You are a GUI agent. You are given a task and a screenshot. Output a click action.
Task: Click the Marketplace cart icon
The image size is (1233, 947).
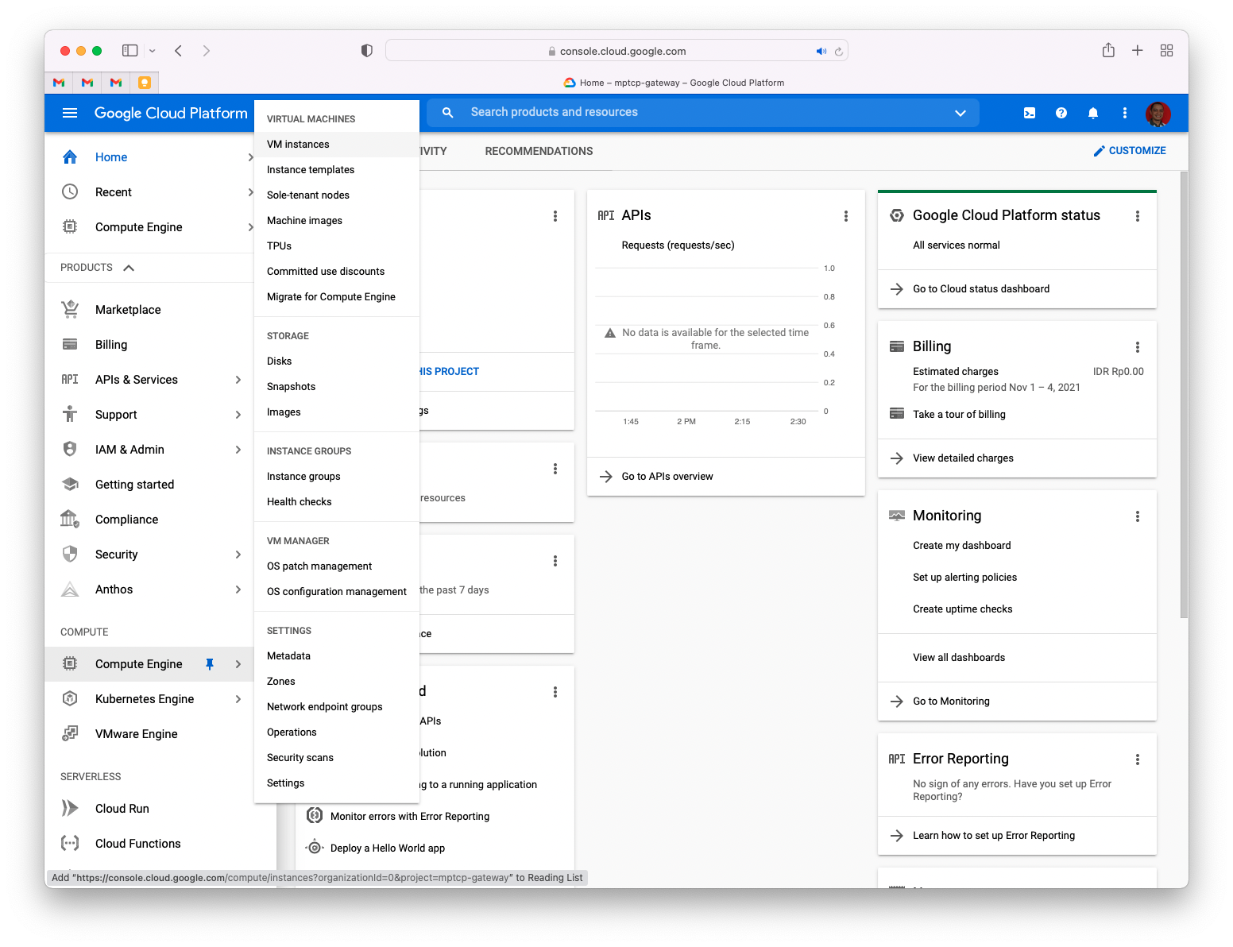click(x=70, y=310)
